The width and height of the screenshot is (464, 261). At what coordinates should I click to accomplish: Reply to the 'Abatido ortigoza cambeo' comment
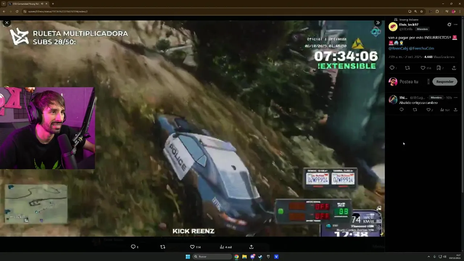401,109
